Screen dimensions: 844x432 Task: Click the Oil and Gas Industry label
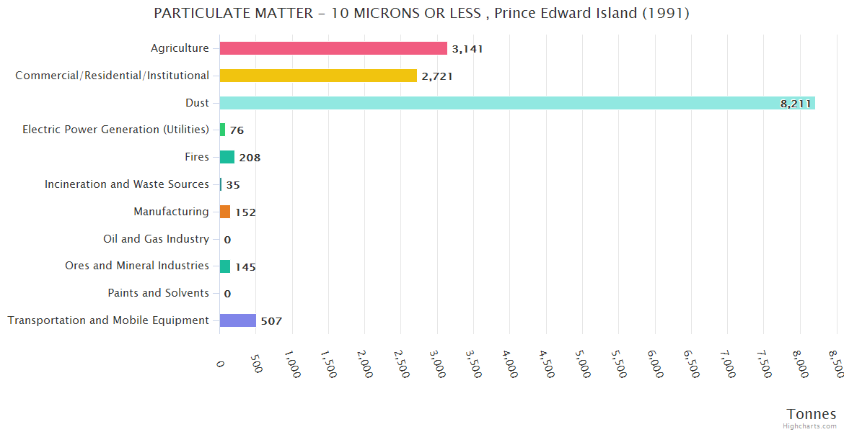tap(156, 239)
